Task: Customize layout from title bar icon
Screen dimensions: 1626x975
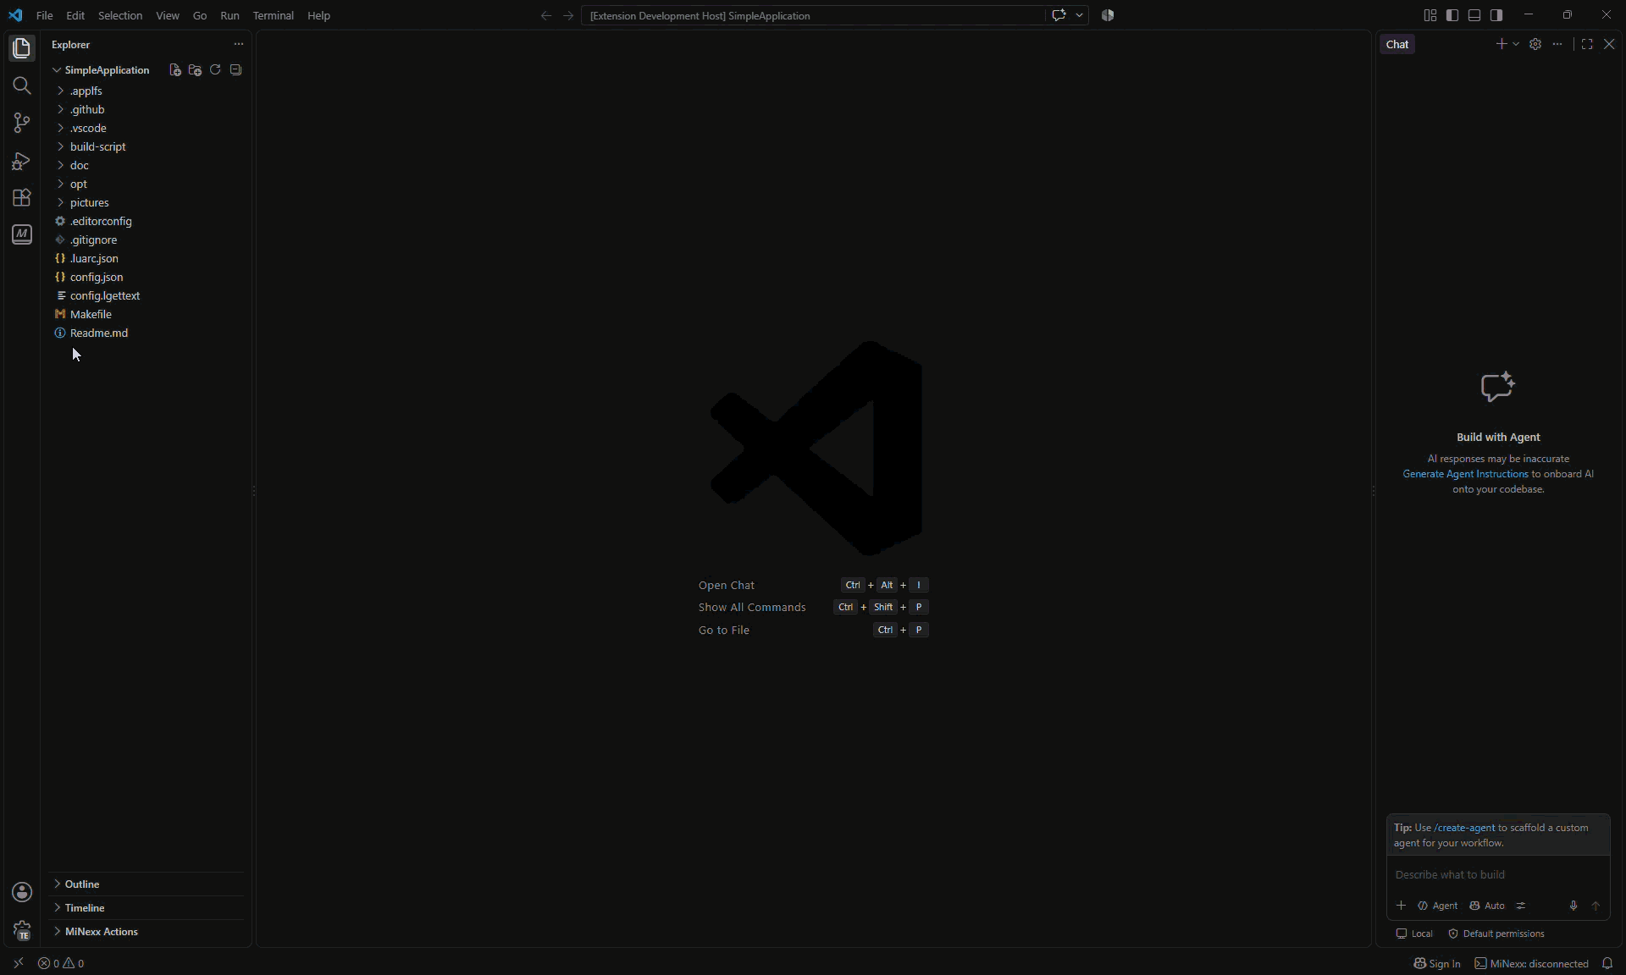Action: pos(1430,15)
